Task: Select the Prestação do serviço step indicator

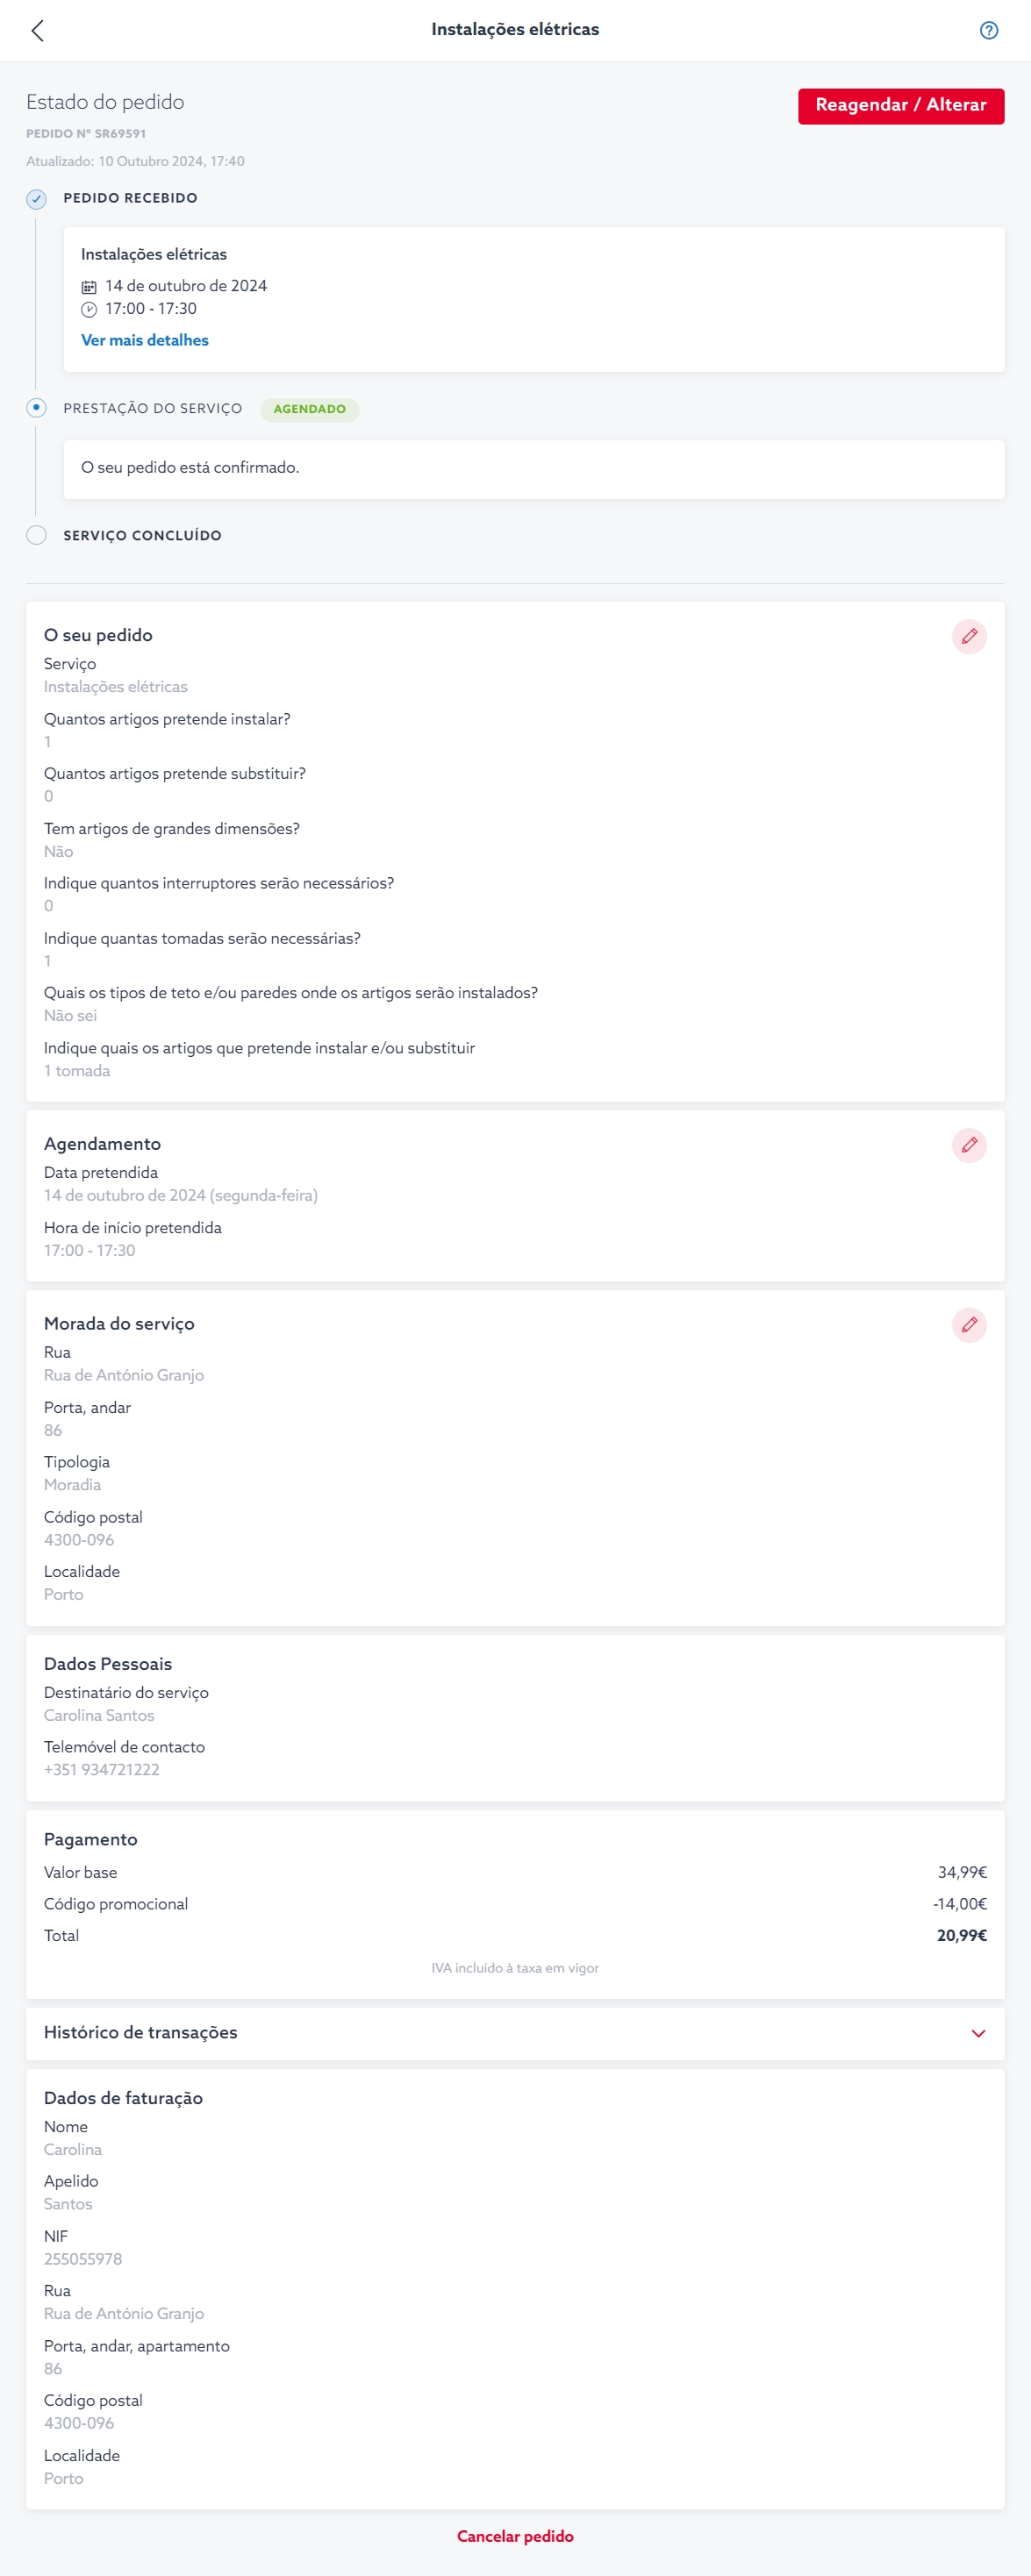Action: [36, 408]
